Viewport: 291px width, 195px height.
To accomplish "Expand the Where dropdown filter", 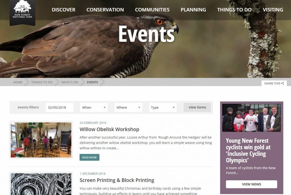I will point(128,107).
